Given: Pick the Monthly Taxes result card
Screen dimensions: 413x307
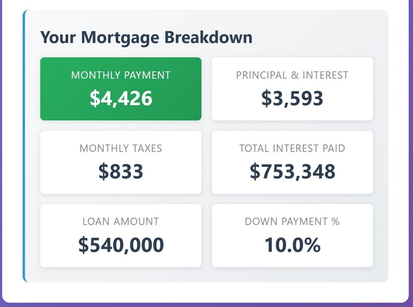Looking at the screenshot, I should tap(121, 162).
